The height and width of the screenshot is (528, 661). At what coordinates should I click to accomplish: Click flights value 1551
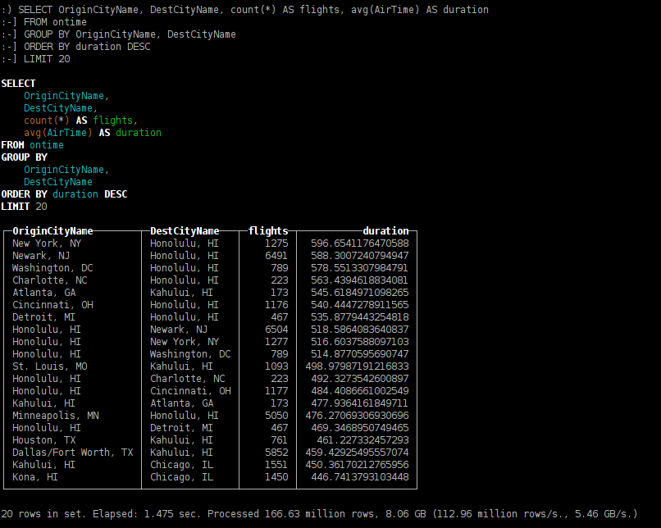pos(276,465)
